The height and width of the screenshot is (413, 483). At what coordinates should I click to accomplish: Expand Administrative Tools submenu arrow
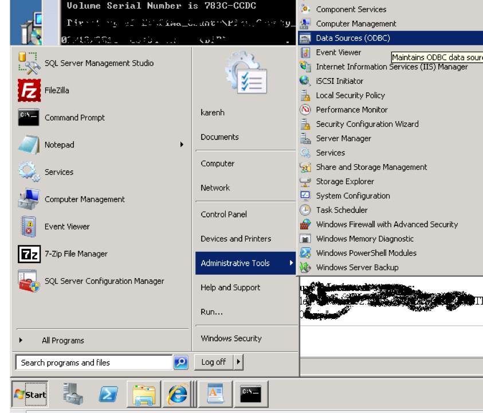click(291, 263)
